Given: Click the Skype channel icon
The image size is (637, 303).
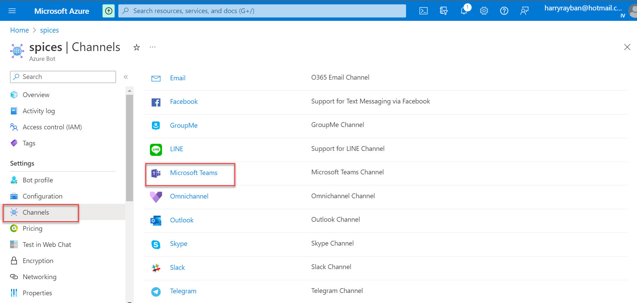Looking at the screenshot, I should pos(156,244).
